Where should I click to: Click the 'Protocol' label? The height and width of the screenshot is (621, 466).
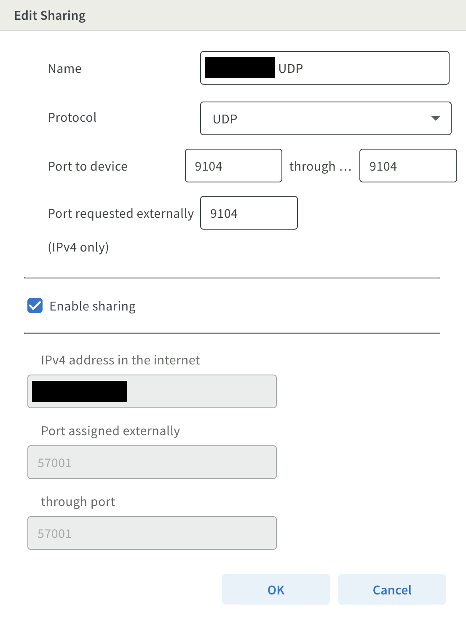pos(72,118)
